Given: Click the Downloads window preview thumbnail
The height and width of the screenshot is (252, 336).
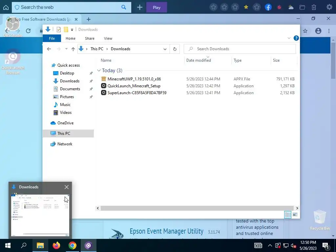Looking at the screenshot, I should 40,215.
